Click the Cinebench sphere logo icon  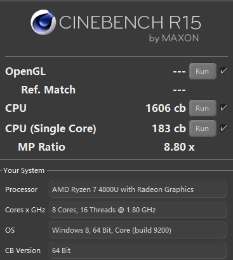tap(43, 22)
